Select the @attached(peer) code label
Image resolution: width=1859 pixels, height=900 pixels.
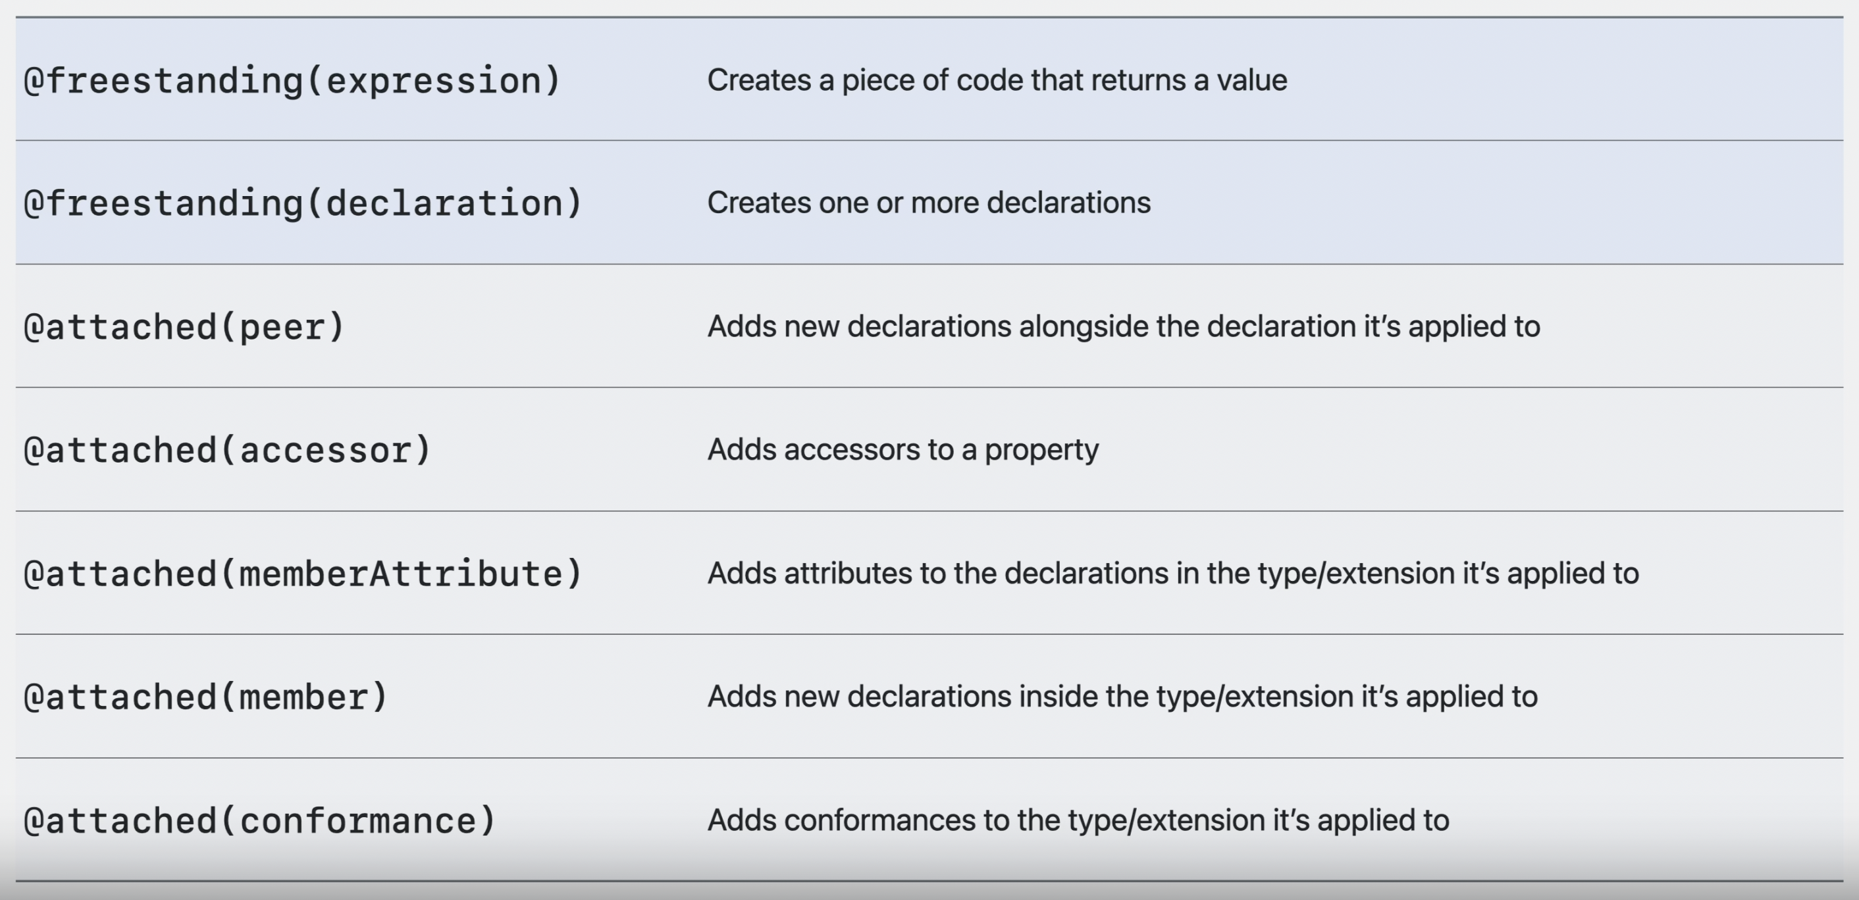[x=185, y=328]
